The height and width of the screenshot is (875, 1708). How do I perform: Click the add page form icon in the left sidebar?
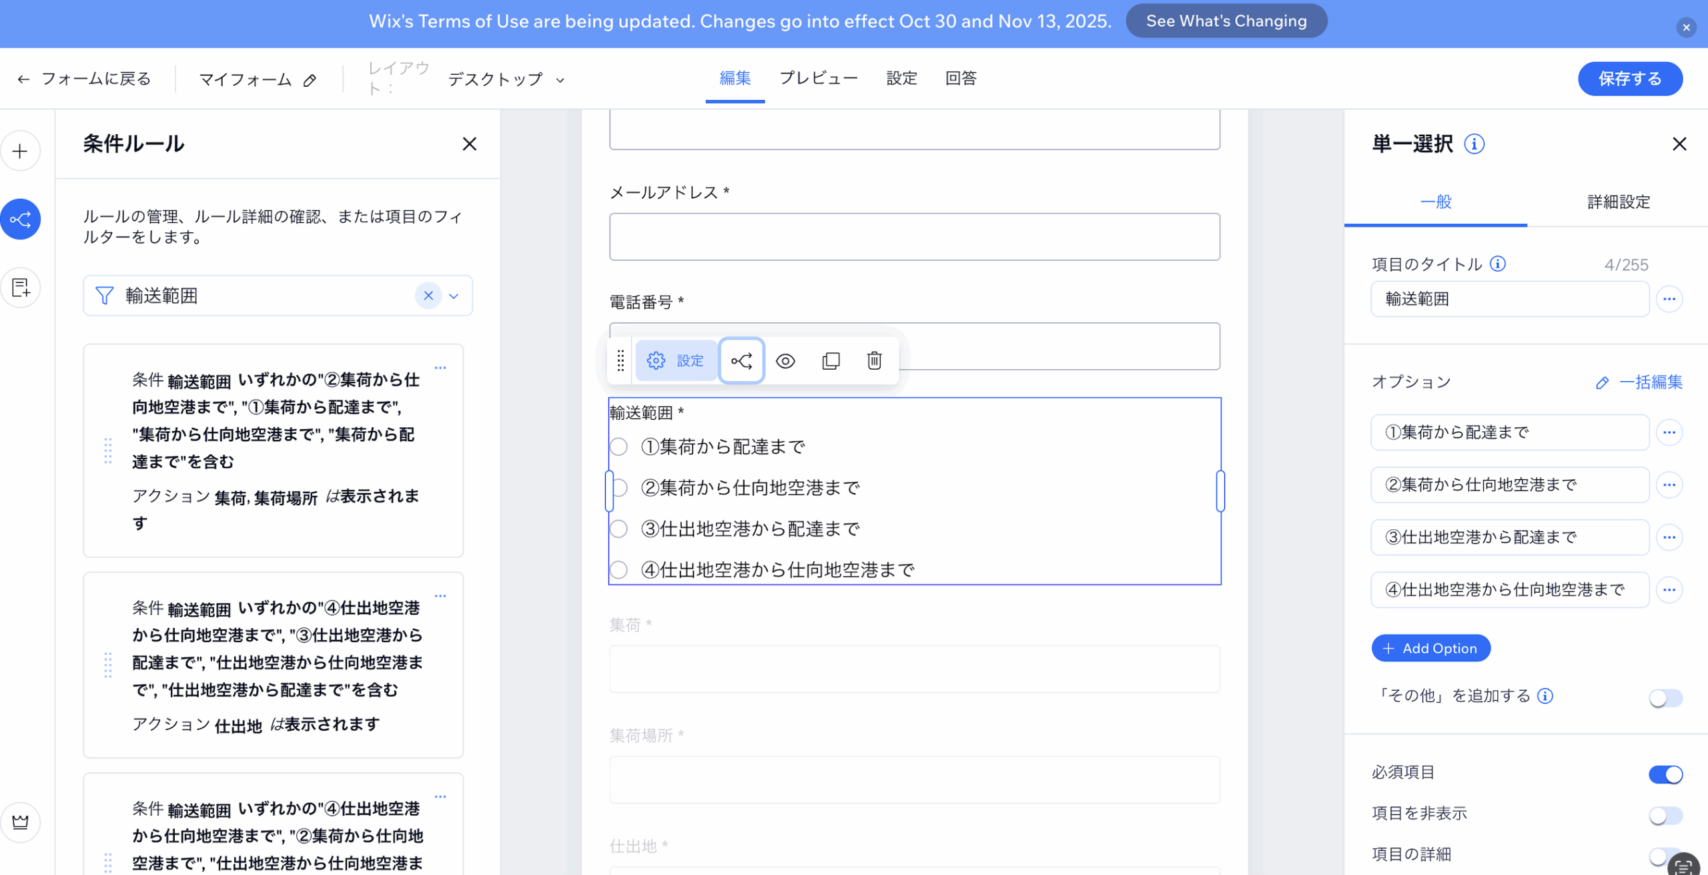coord(20,288)
